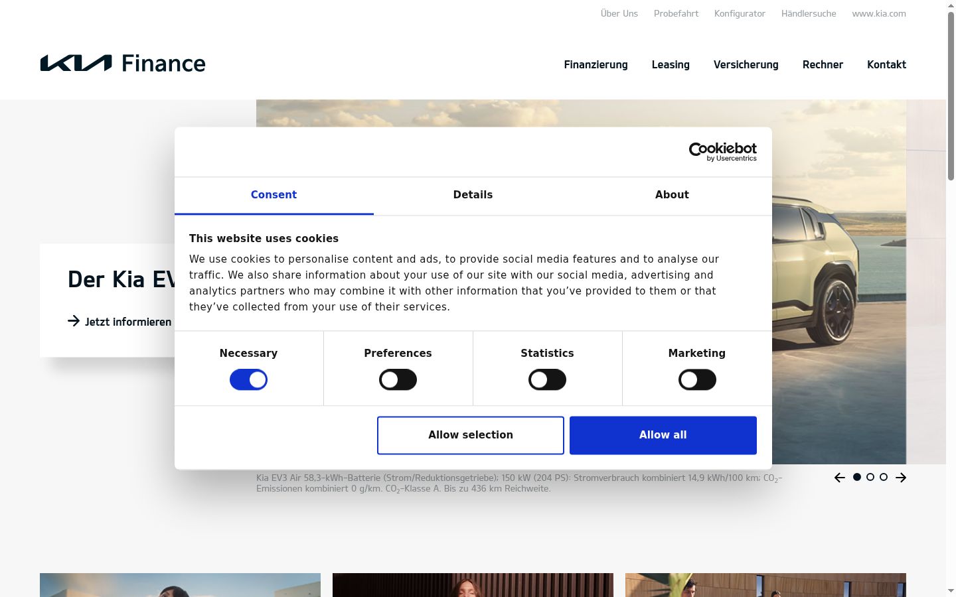Open the Probefahrt link
The image size is (956, 597).
[x=676, y=13]
